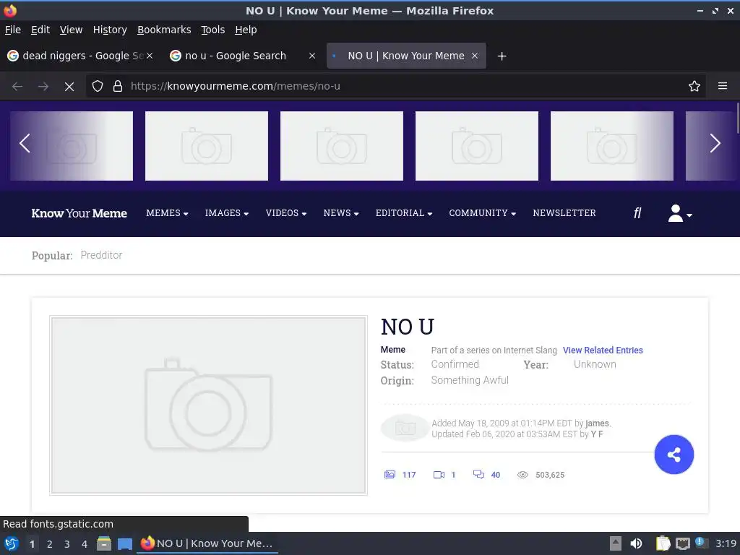
Task: Click the removable media eject tray icon
Action: (x=616, y=543)
